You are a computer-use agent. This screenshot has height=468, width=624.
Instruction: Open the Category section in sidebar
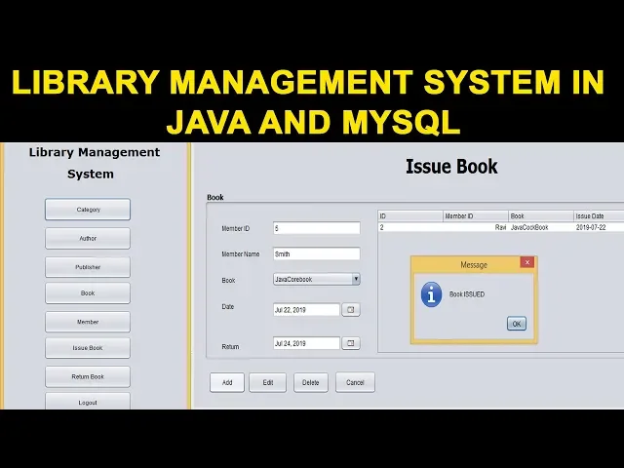pos(88,210)
